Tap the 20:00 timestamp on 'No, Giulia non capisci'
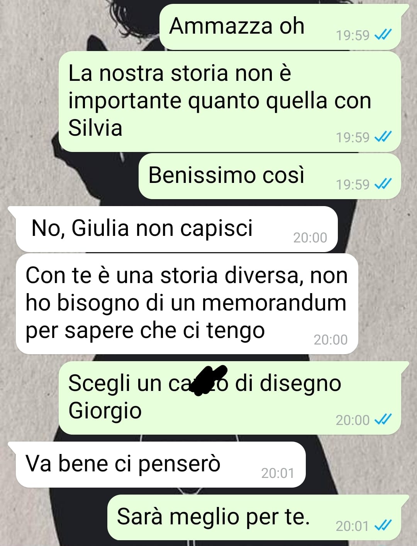This screenshot has width=417, height=546. (x=310, y=237)
